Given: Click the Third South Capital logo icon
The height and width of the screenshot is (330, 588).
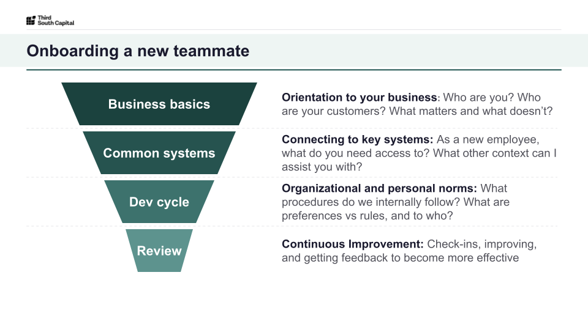Looking at the screenshot, I should point(31,21).
